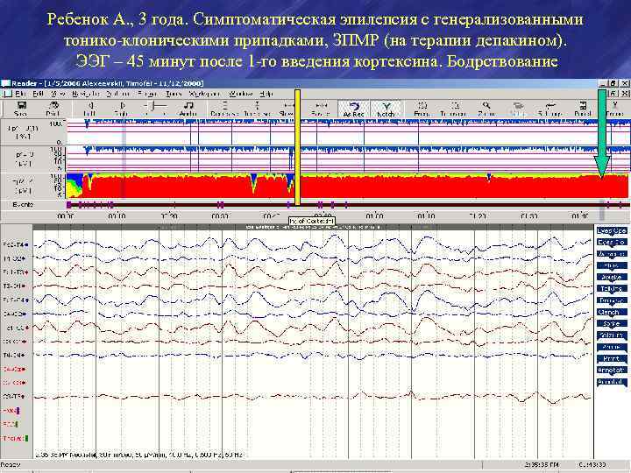631x473 pixels.
Task: Click the 01:00 mark on trend timeline
Action: (x=374, y=216)
